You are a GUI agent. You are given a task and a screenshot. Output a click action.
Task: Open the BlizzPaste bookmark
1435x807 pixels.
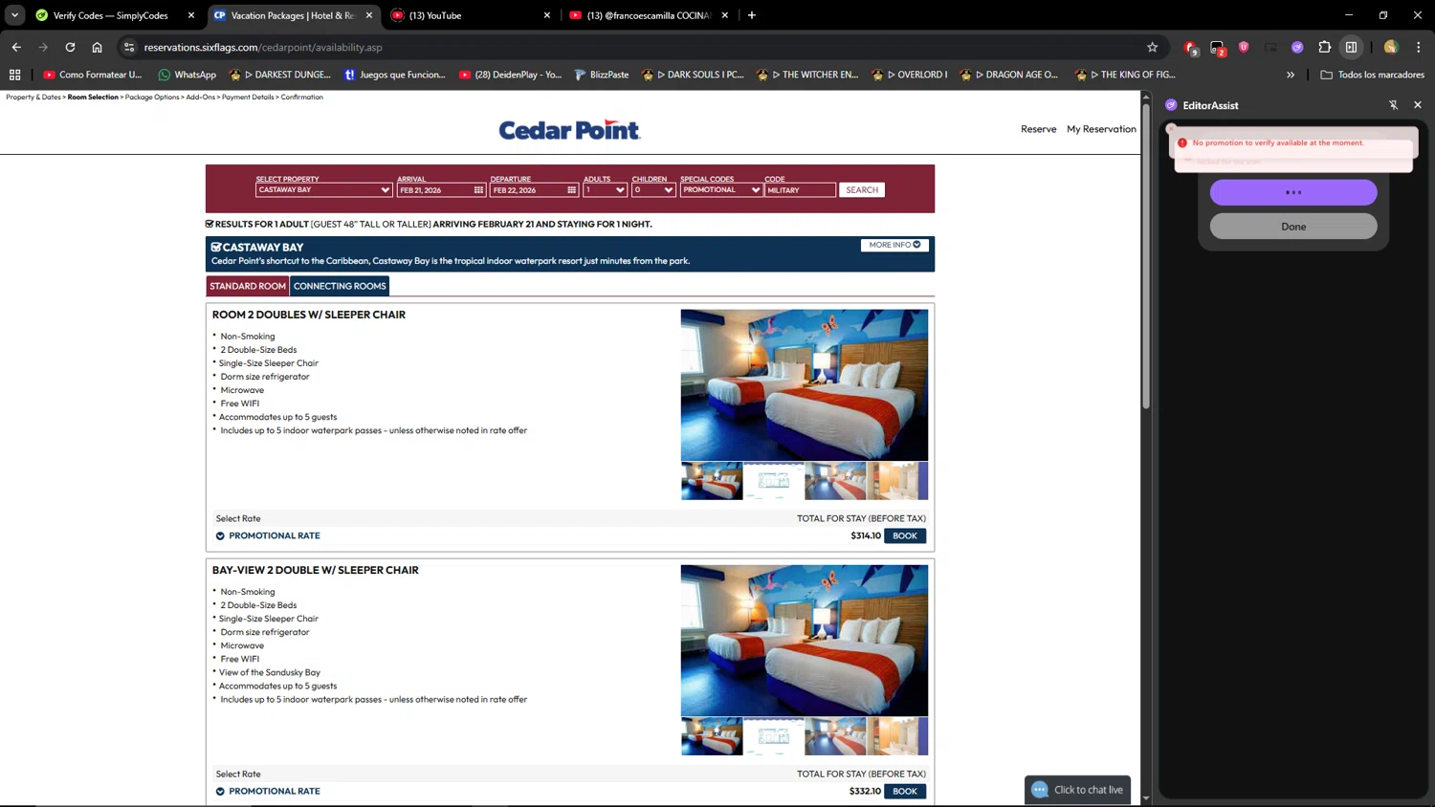coord(601,75)
